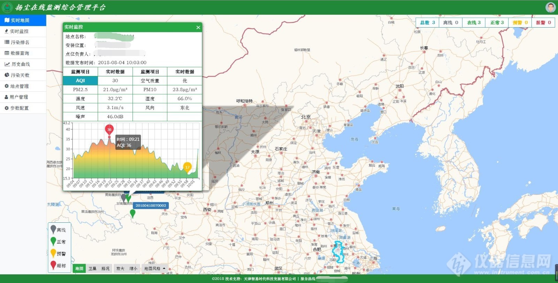The image size is (558, 283).
Task: Click the 沈阳 city label on map
Action: point(400,86)
